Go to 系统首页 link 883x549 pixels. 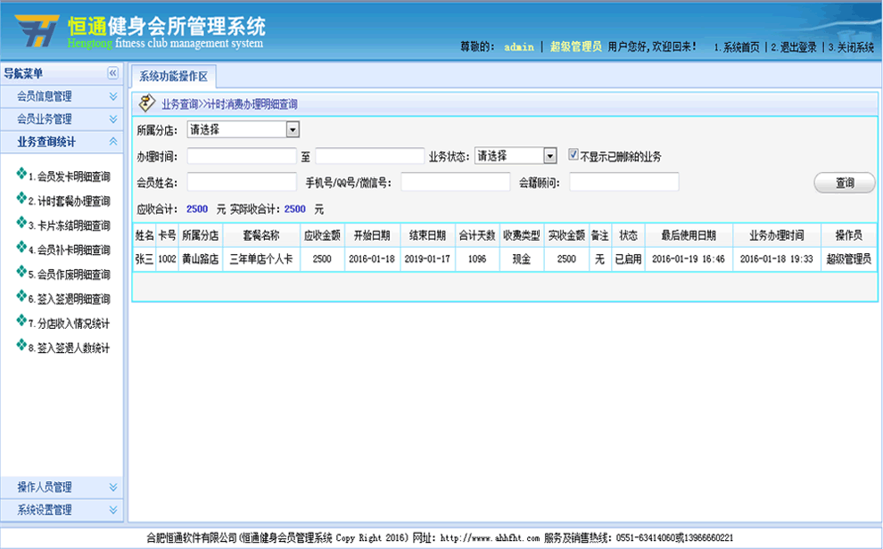737,48
